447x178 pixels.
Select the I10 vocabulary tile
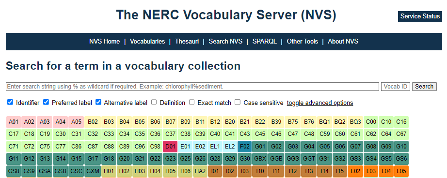pos(260,171)
